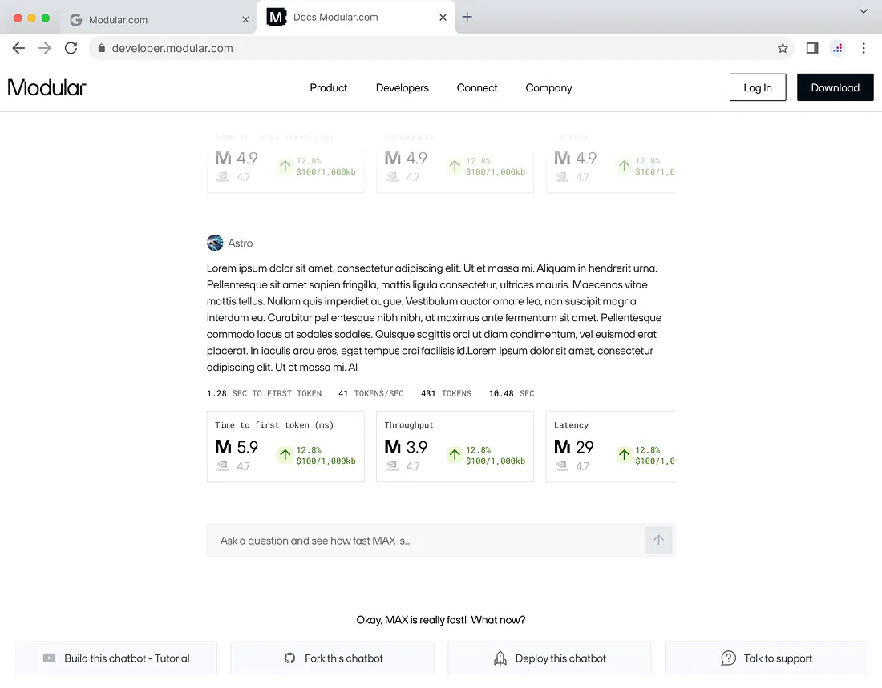Click the 'Throughput' card label
Viewport: 882px width, 688px height.
pyautogui.click(x=409, y=425)
